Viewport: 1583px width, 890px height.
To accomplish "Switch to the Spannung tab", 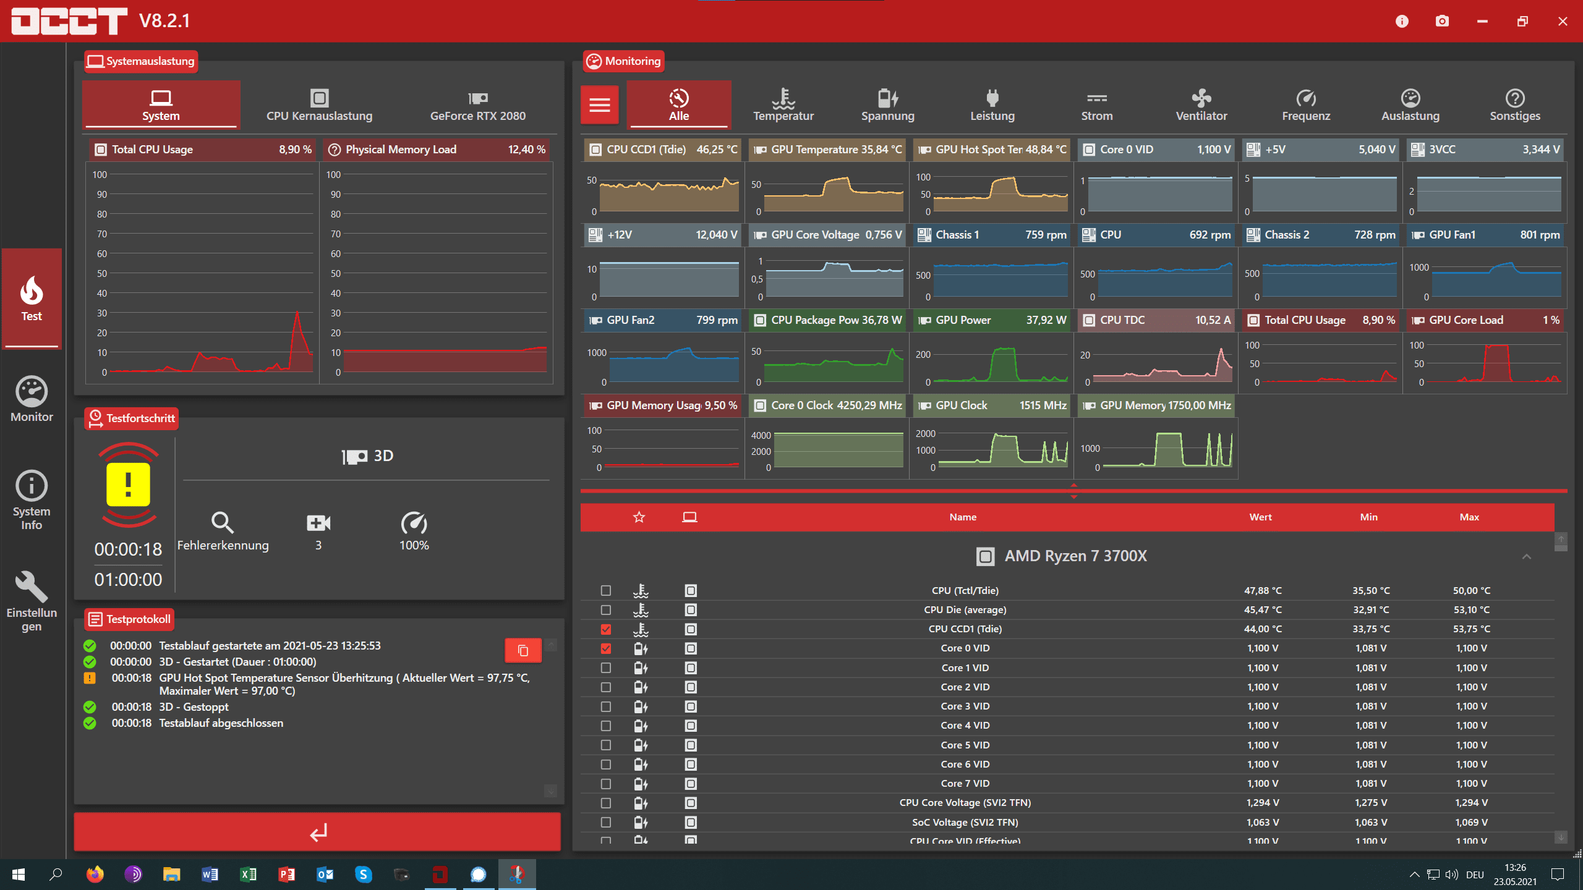I will [x=887, y=105].
